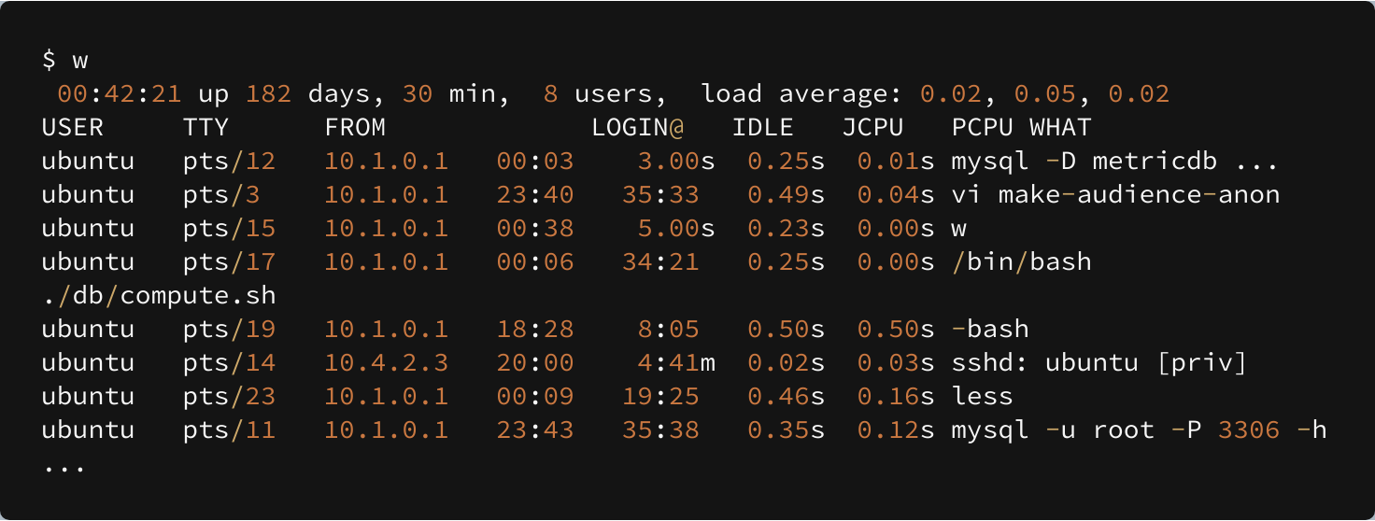Click the 'mysql -D metricdb' command text

1084,161
